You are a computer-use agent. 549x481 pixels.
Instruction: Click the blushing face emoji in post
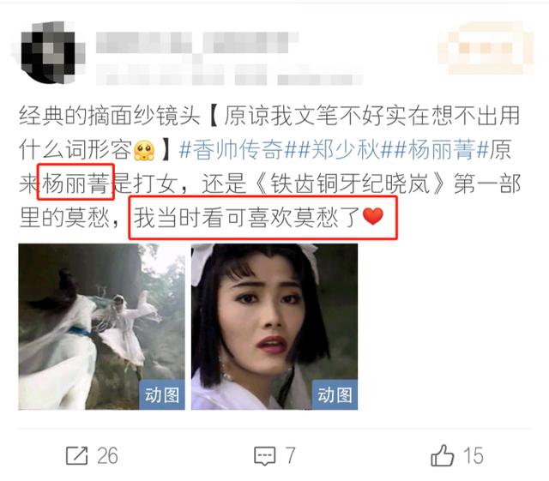[x=144, y=150]
